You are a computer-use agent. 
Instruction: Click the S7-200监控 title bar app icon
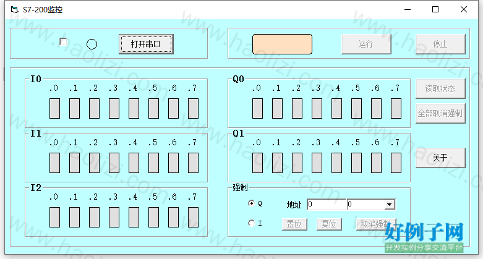14,9
